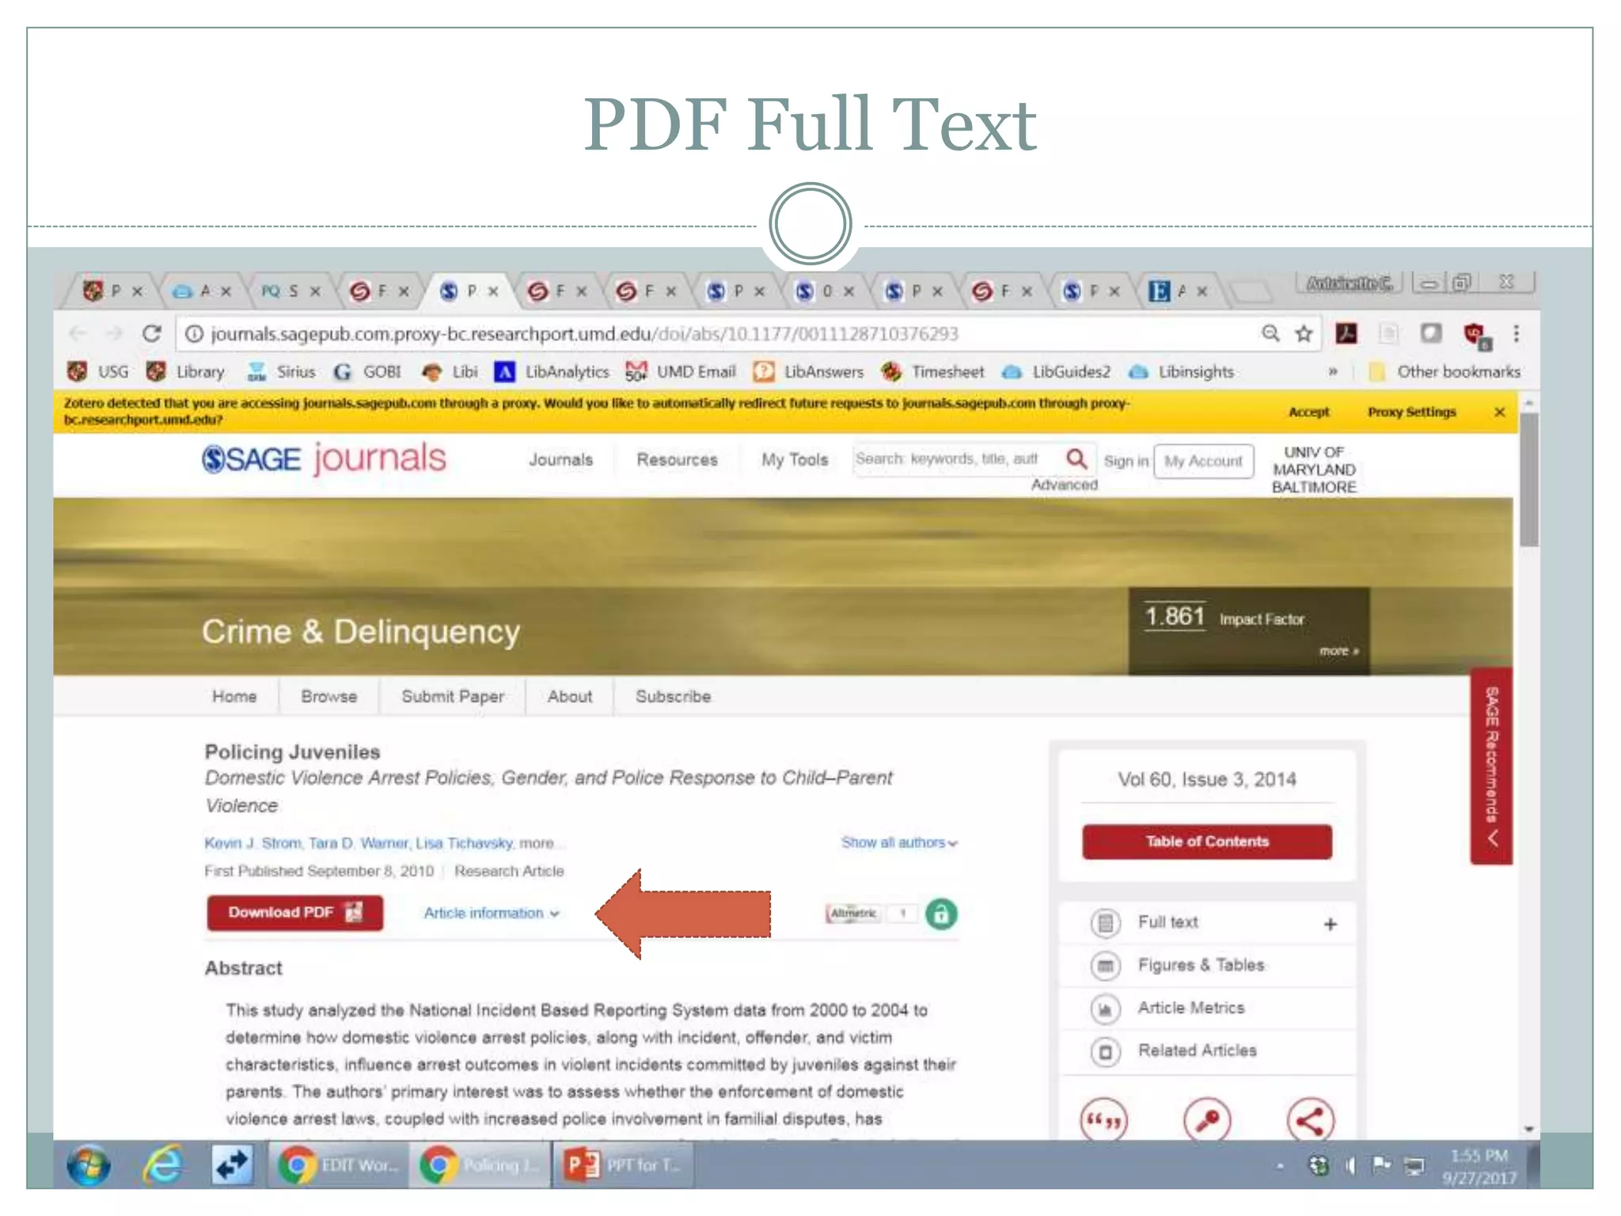Click the browser back arrow
This screenshot has height=1216, width=1621.
point(78,333)
